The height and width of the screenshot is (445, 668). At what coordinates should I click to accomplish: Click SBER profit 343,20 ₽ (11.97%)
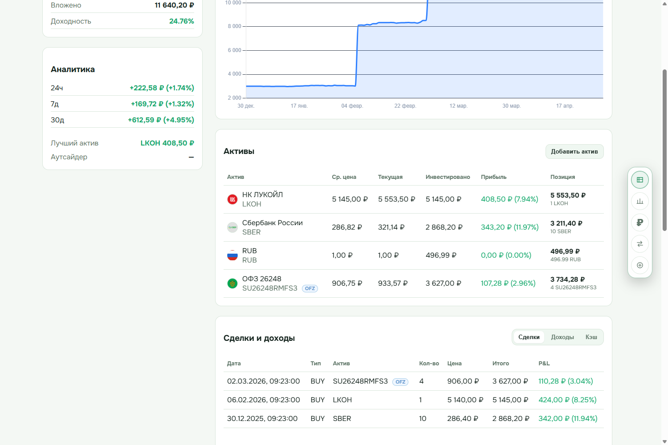click(x=509, y=227)
